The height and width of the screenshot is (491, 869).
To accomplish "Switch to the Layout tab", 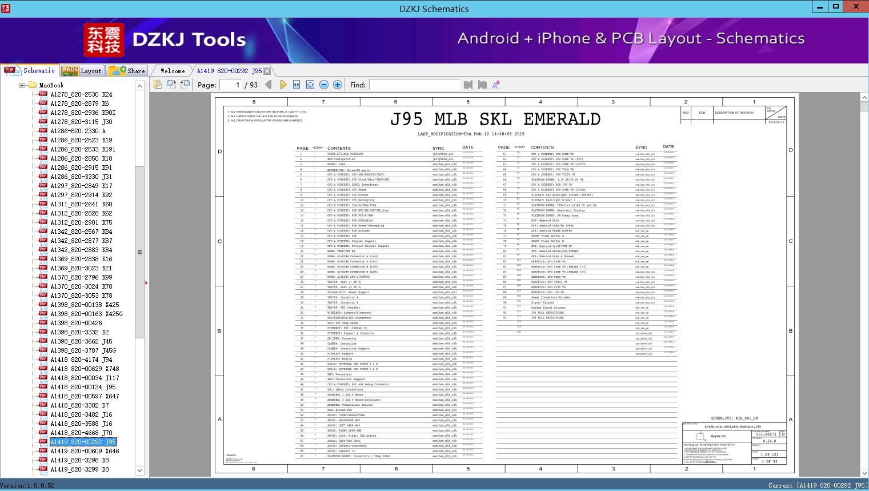I will click(x=82, y=70).
